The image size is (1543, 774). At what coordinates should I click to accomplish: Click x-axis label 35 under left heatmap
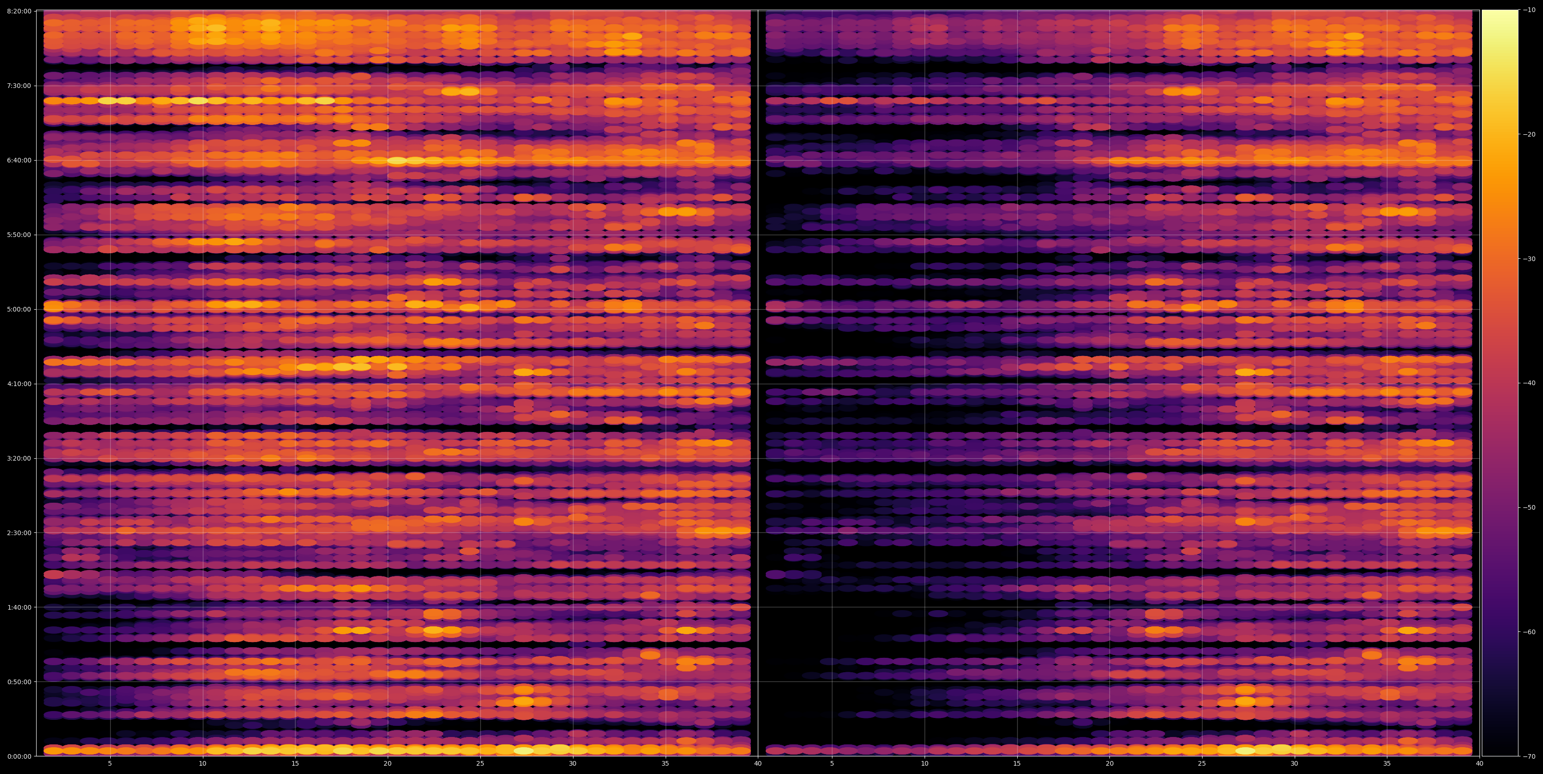(666, 764)
